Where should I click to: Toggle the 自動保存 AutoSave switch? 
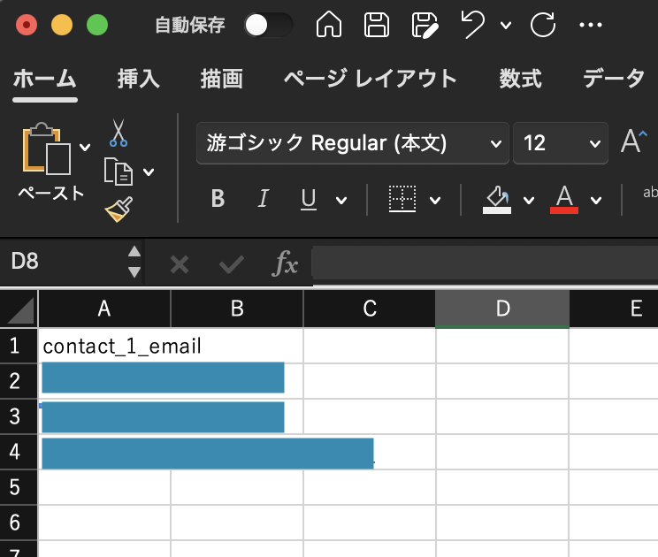coord(268,25)
